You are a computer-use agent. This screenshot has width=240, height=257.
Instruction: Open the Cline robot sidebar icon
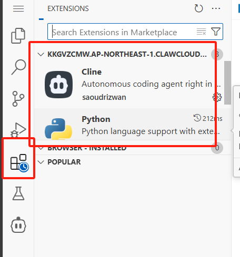[x=18, y=225]
